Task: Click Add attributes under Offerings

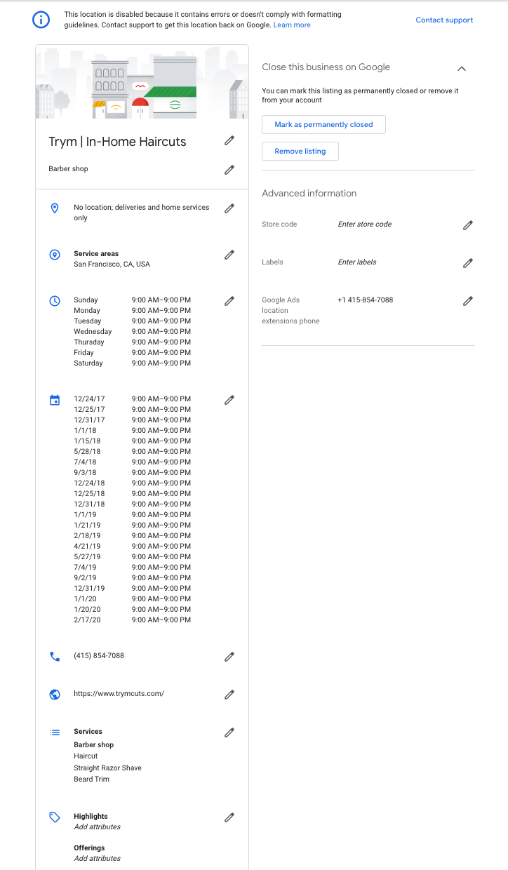Action: pyautogui.click(x=98, y=859)
